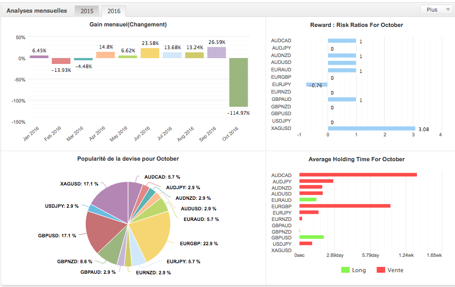Click the 'EURJPY: 5.7 %' pie label
Screen dimensions: 455x287
click(184, 262)
